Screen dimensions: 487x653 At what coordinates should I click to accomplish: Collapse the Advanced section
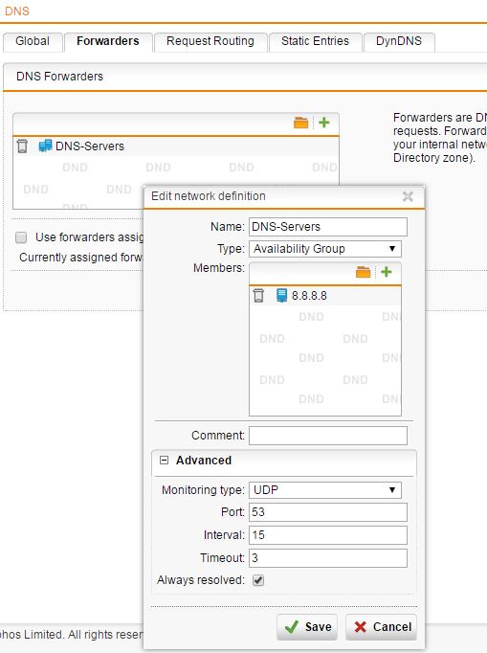click(165, 461)
